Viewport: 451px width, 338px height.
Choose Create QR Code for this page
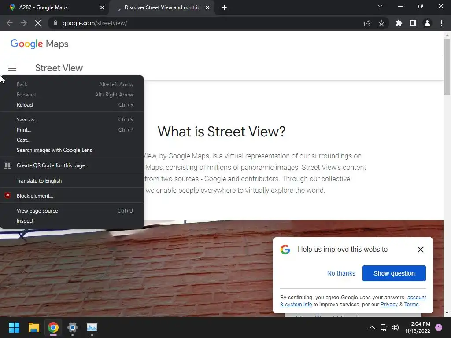tap(72, 165)
